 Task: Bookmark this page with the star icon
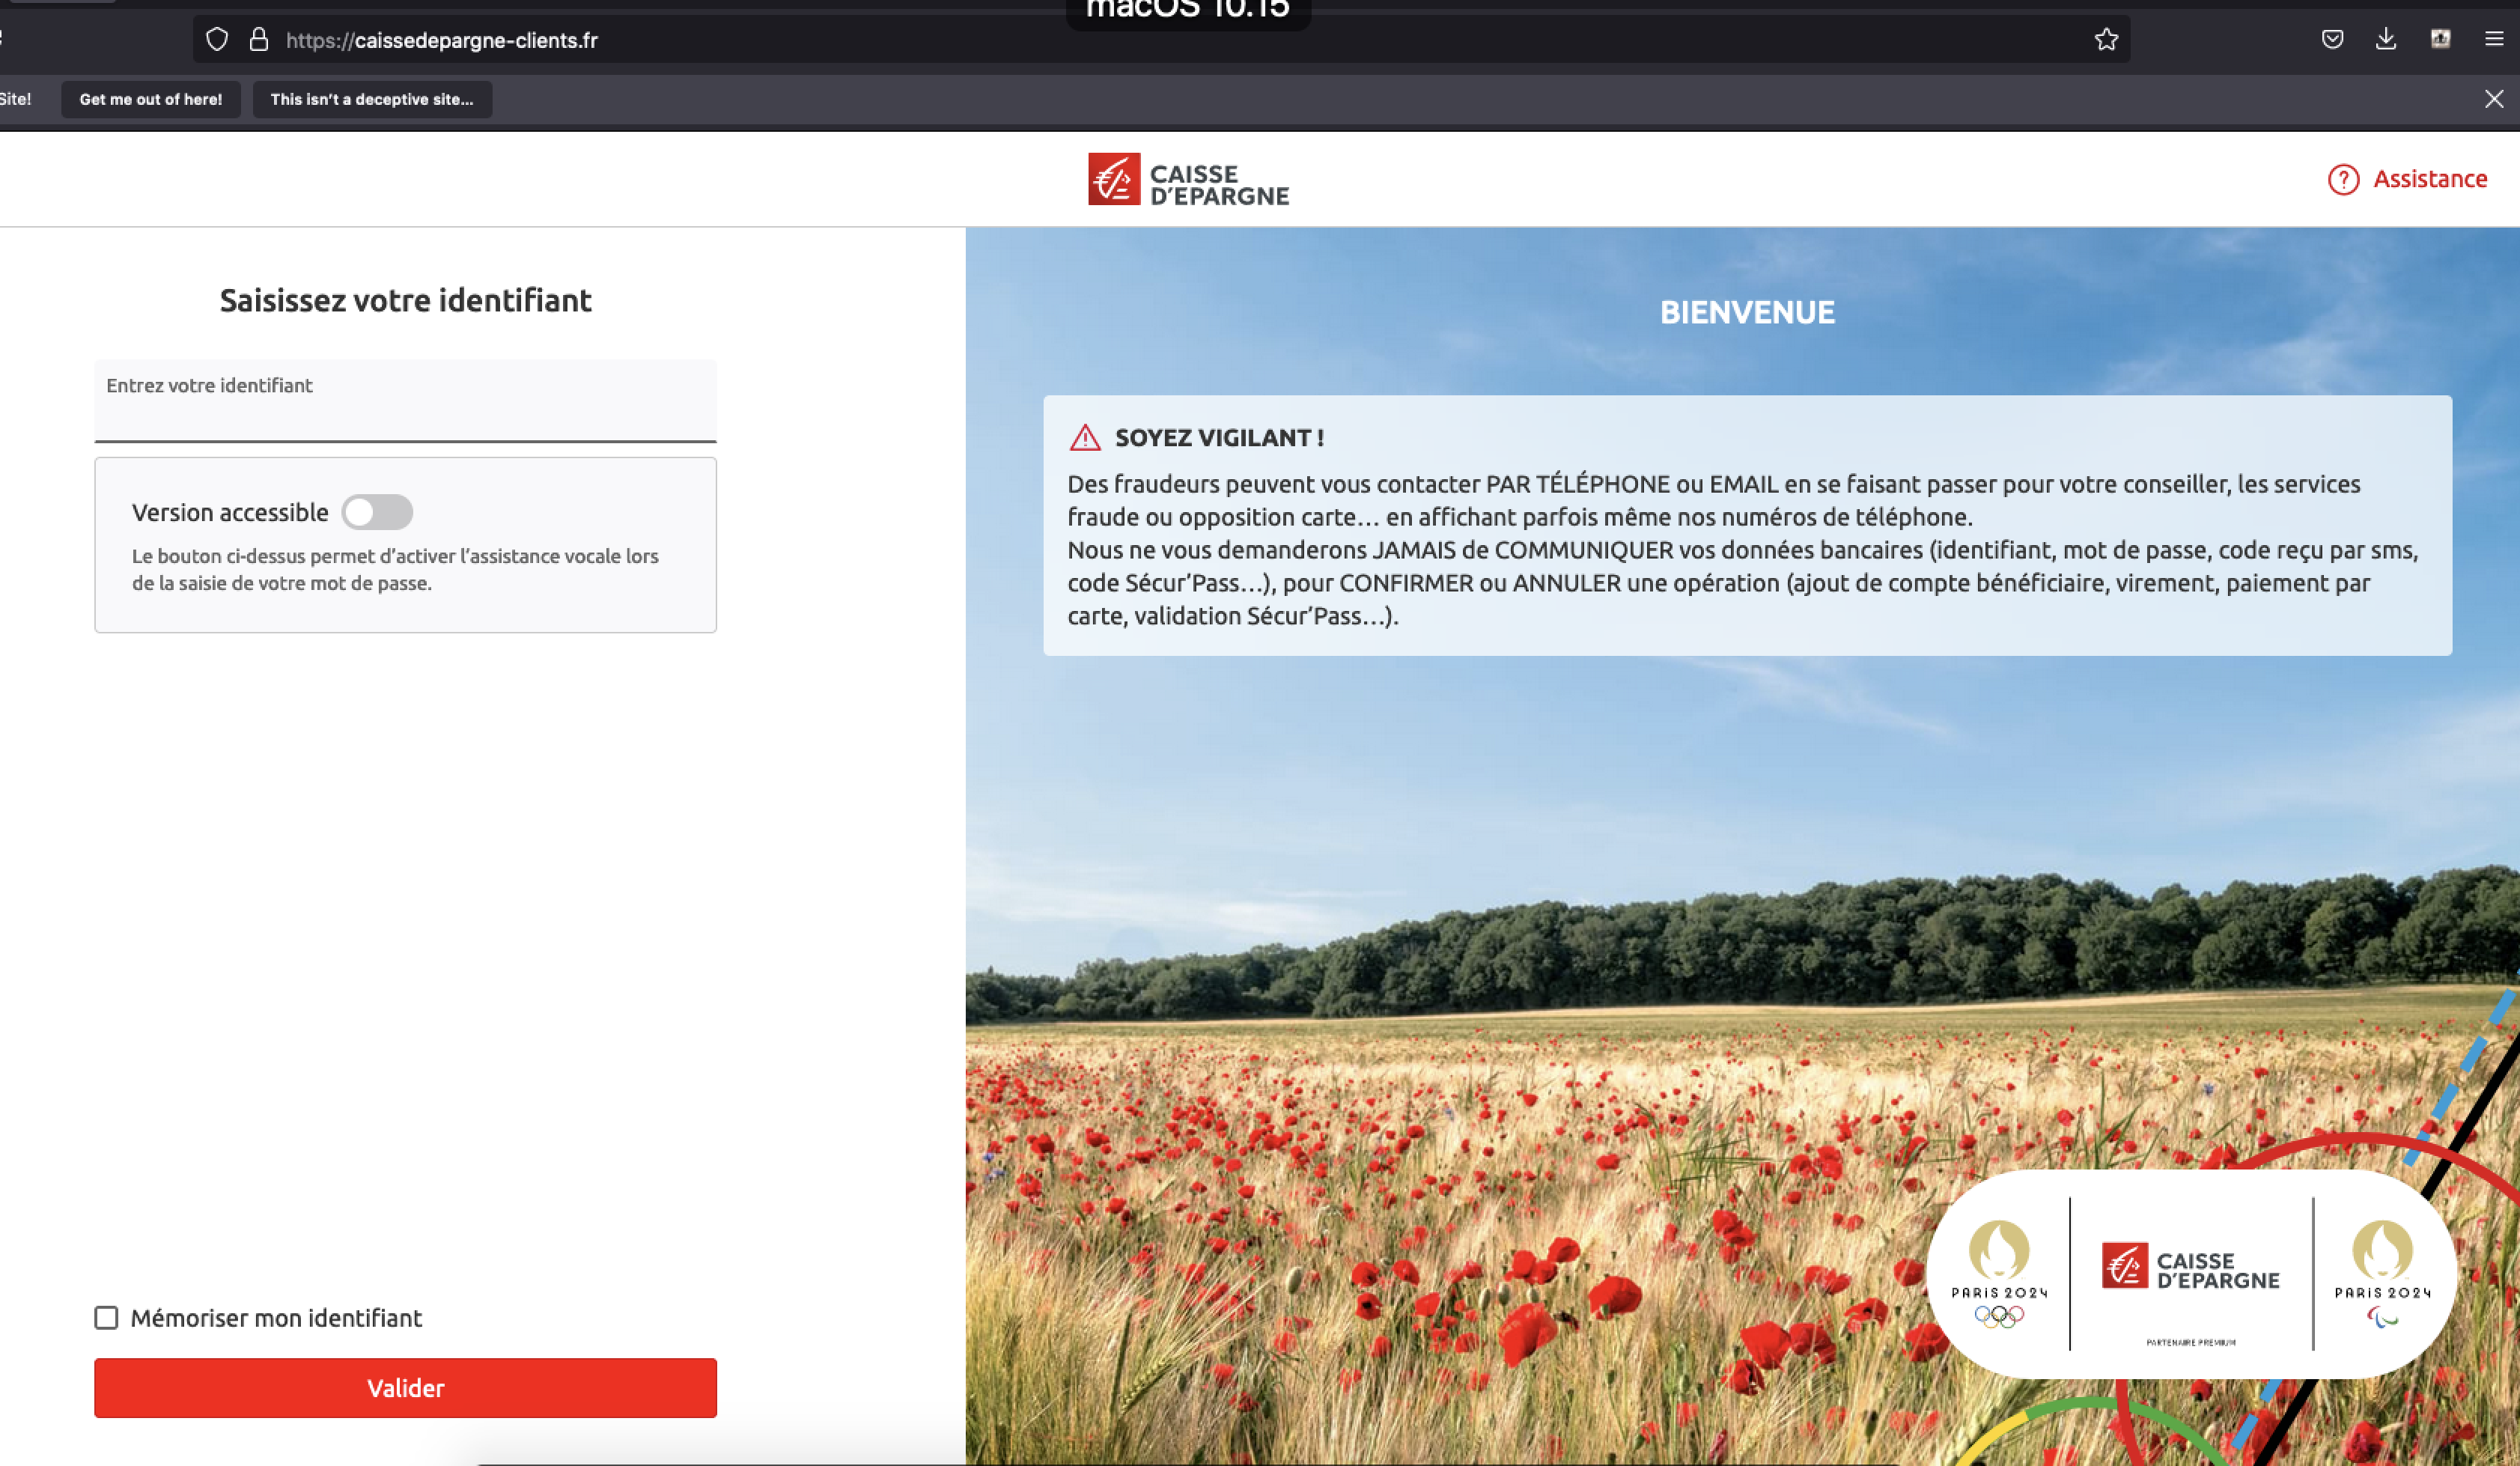click(x=2106, y=40)
